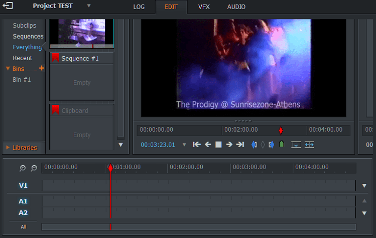Switch to the VFX tab

pyautogui.click(x=204, y=7)
